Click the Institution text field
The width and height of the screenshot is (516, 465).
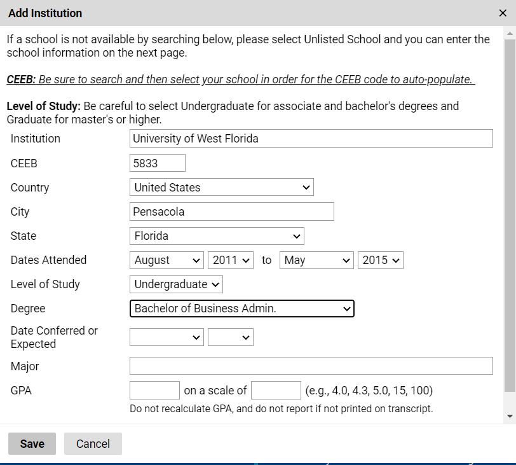pyautogui.click(x=311, y=138)
